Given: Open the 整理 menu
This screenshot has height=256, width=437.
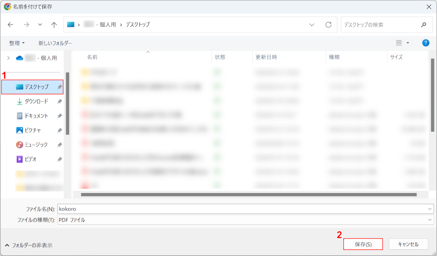Looking at the screenshot, I should 17,43.
